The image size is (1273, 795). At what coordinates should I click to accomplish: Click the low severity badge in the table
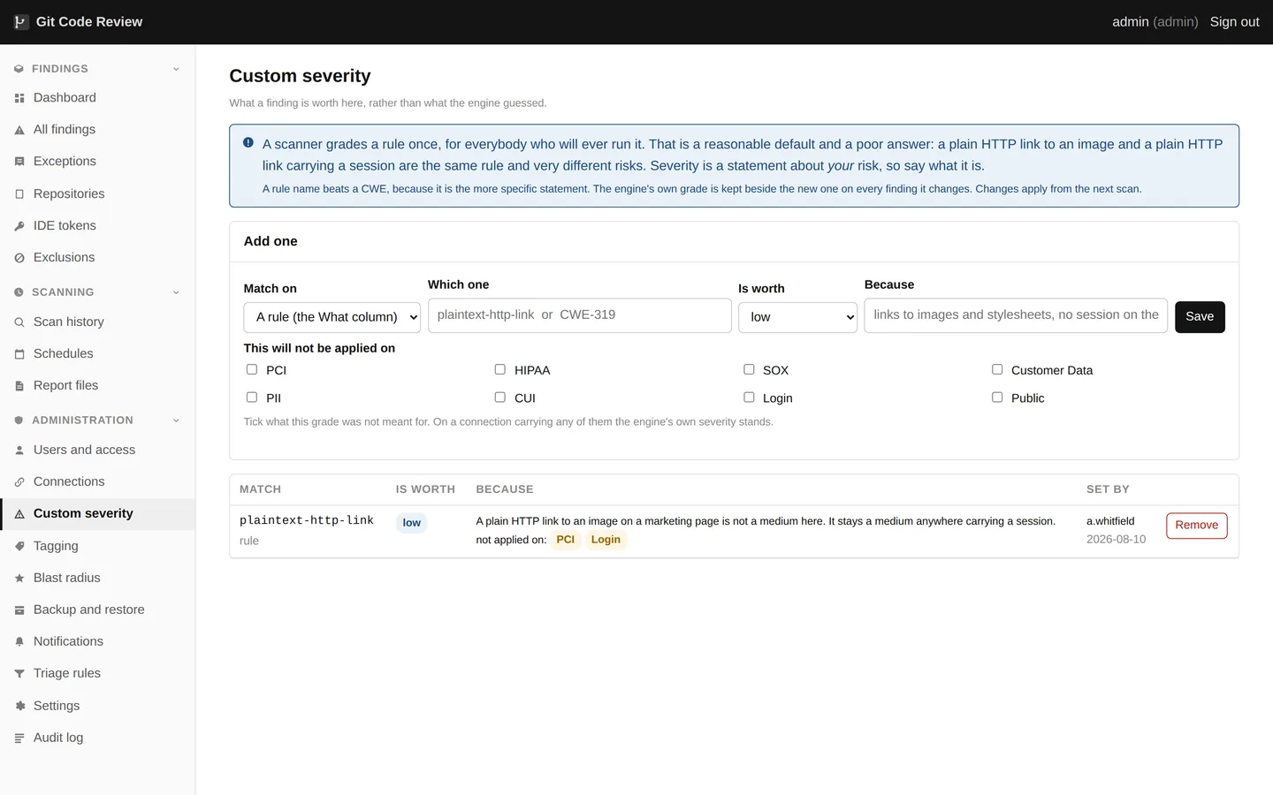[411, 523]
